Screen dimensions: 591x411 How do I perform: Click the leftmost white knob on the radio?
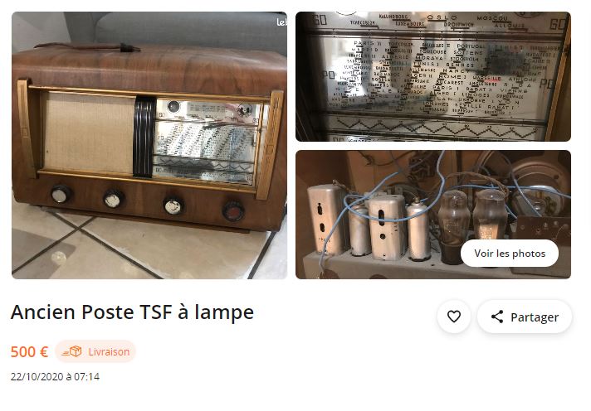(61, 195)
